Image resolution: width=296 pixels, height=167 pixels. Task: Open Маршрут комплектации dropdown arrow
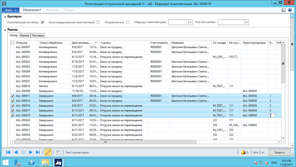tap(190, 23)
